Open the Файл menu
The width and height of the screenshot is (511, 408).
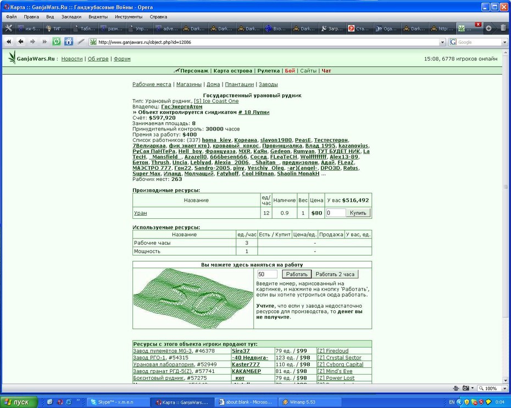(x=11, y=16)
